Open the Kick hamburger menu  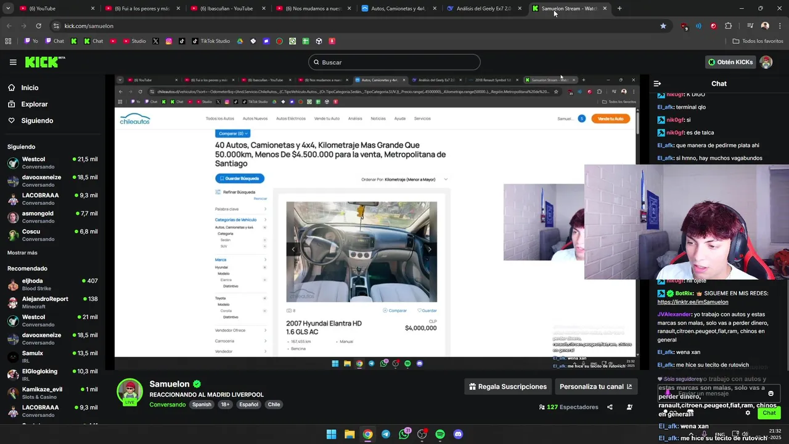click(13, 62)
